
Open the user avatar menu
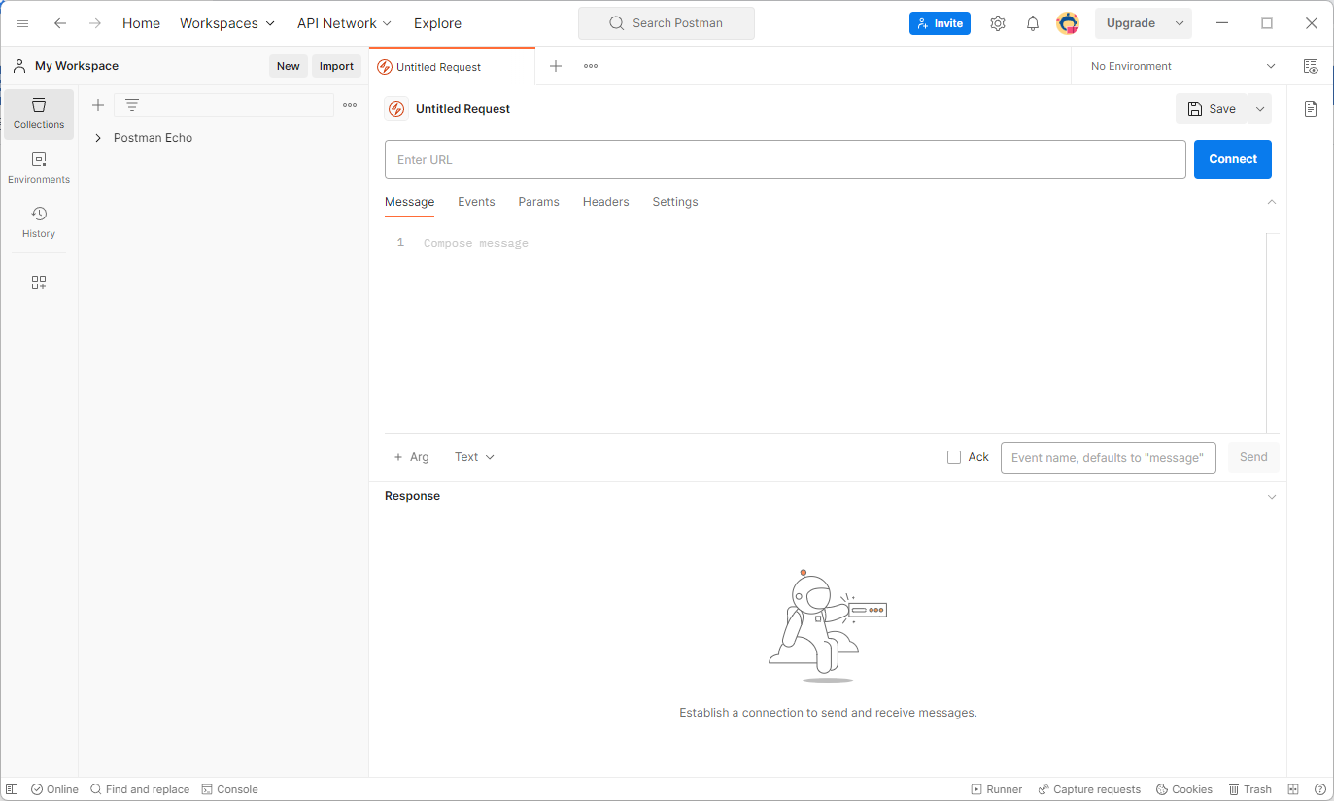coord(1068,23)
